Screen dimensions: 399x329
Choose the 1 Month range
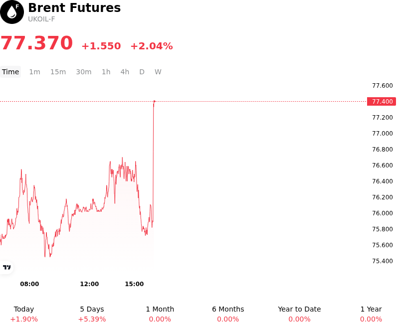160,314
